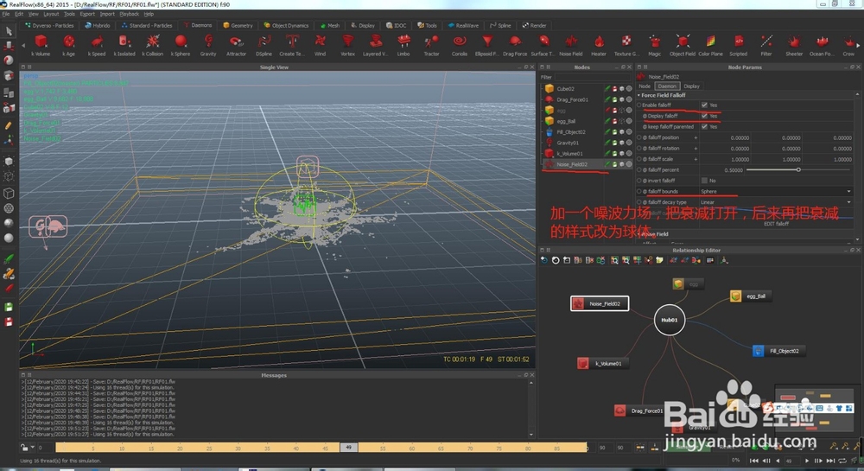Toggle visibility circle for Drag_Force01 node
The height and width of the screenshot is (471, 864).
629,99
